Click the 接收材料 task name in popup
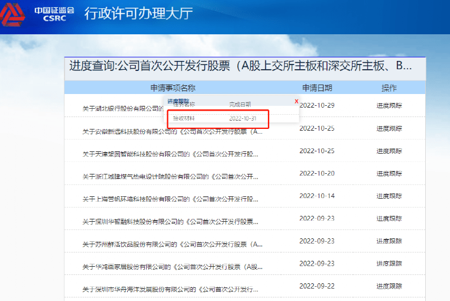 (x=184, y=118)
